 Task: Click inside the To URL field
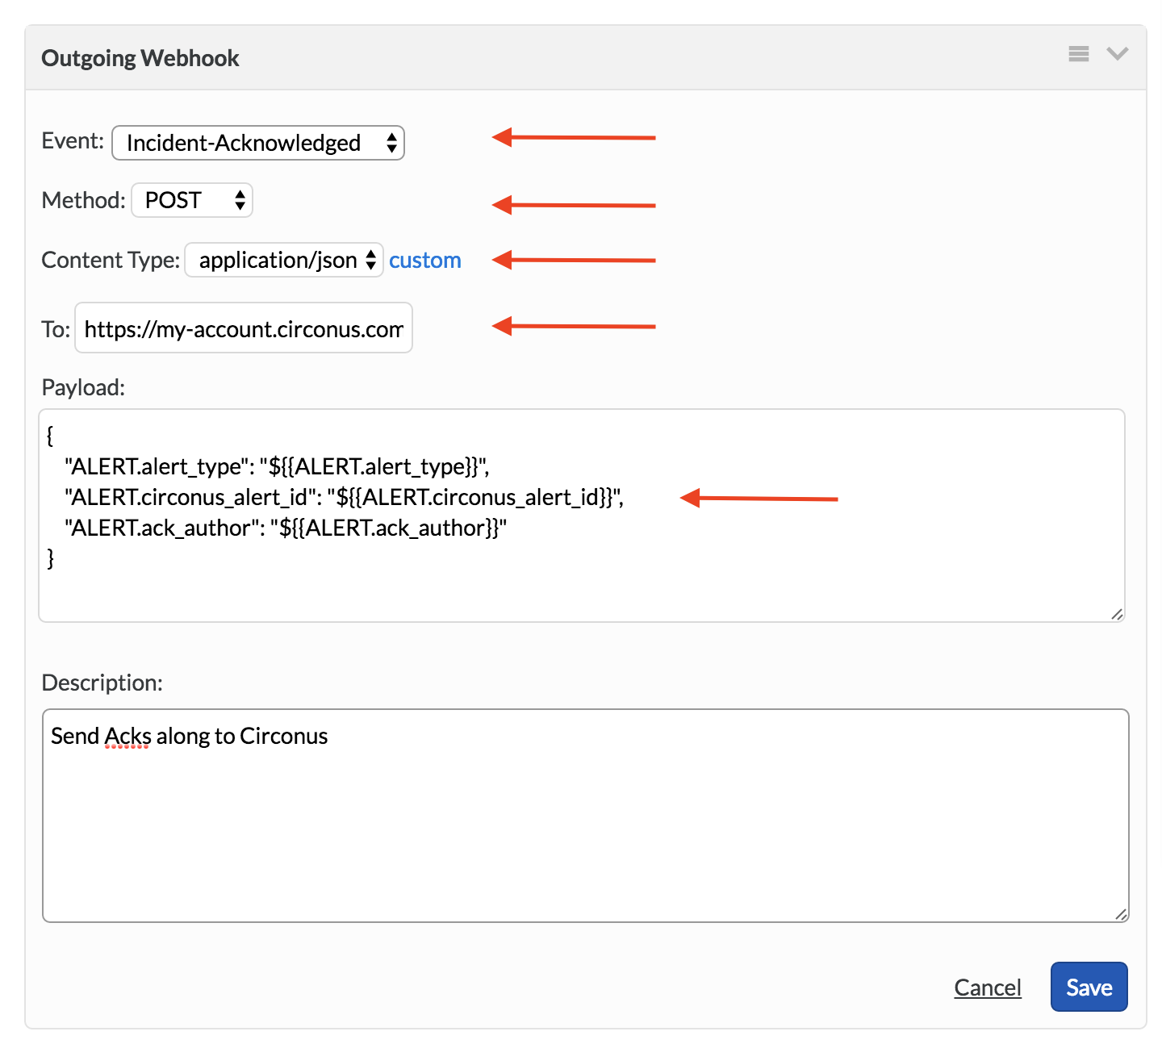242,328
